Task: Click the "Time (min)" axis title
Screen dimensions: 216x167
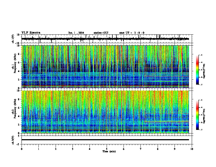Action: click(109, 151)
